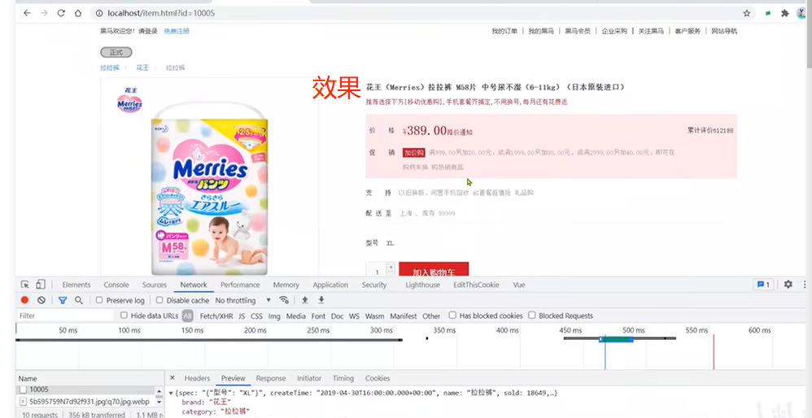Clear the network log
The image size is (812, 418).
(x=41, y=300)
